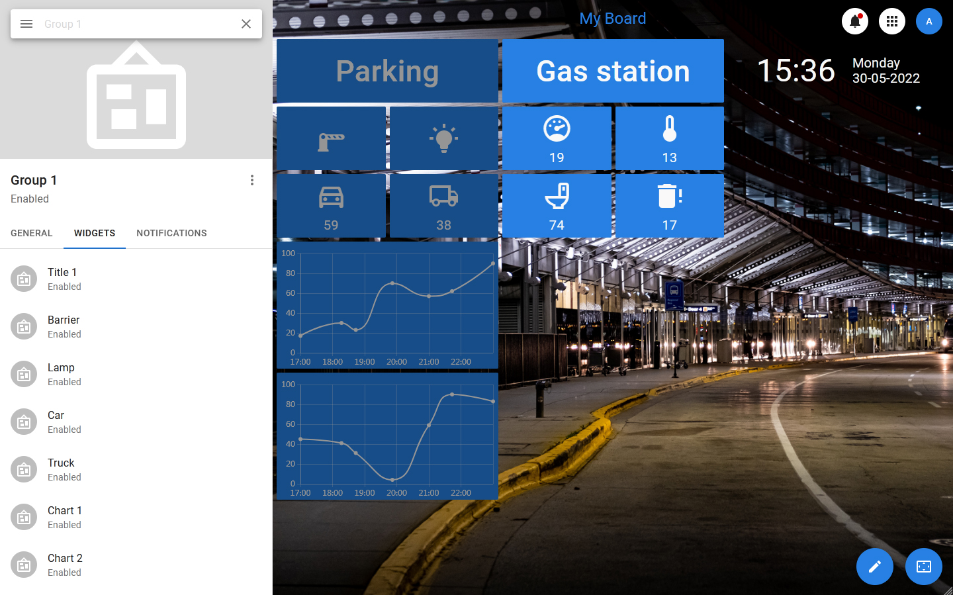Click in the Group 1 search input

pos(136,24)
